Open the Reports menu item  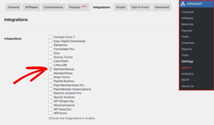(187, 49)
